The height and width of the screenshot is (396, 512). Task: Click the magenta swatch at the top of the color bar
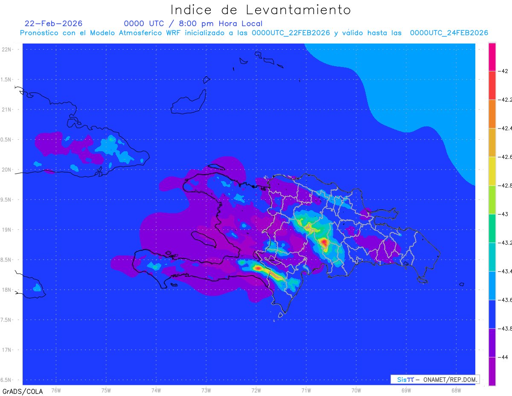492,57
